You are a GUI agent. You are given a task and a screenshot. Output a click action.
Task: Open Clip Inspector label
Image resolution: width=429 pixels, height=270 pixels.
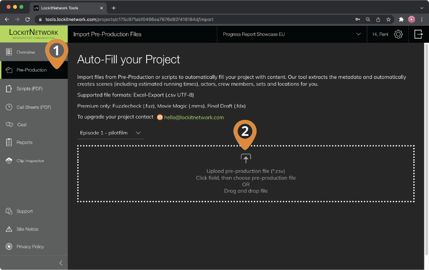tap(30, 161)
